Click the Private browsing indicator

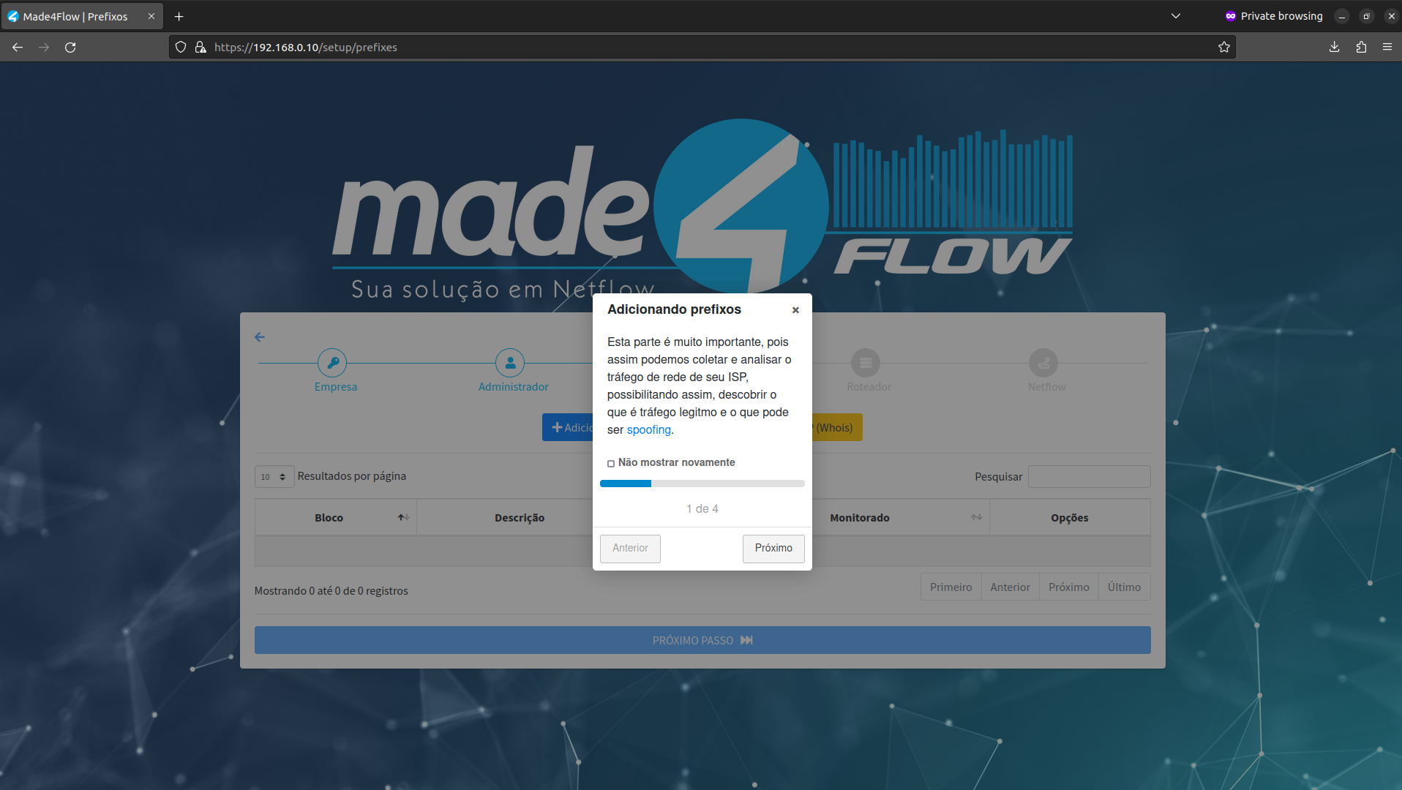tap(1274, 16)
